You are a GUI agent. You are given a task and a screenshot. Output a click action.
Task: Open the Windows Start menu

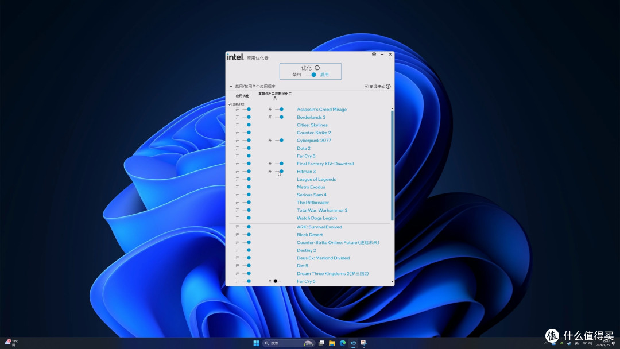256,343
